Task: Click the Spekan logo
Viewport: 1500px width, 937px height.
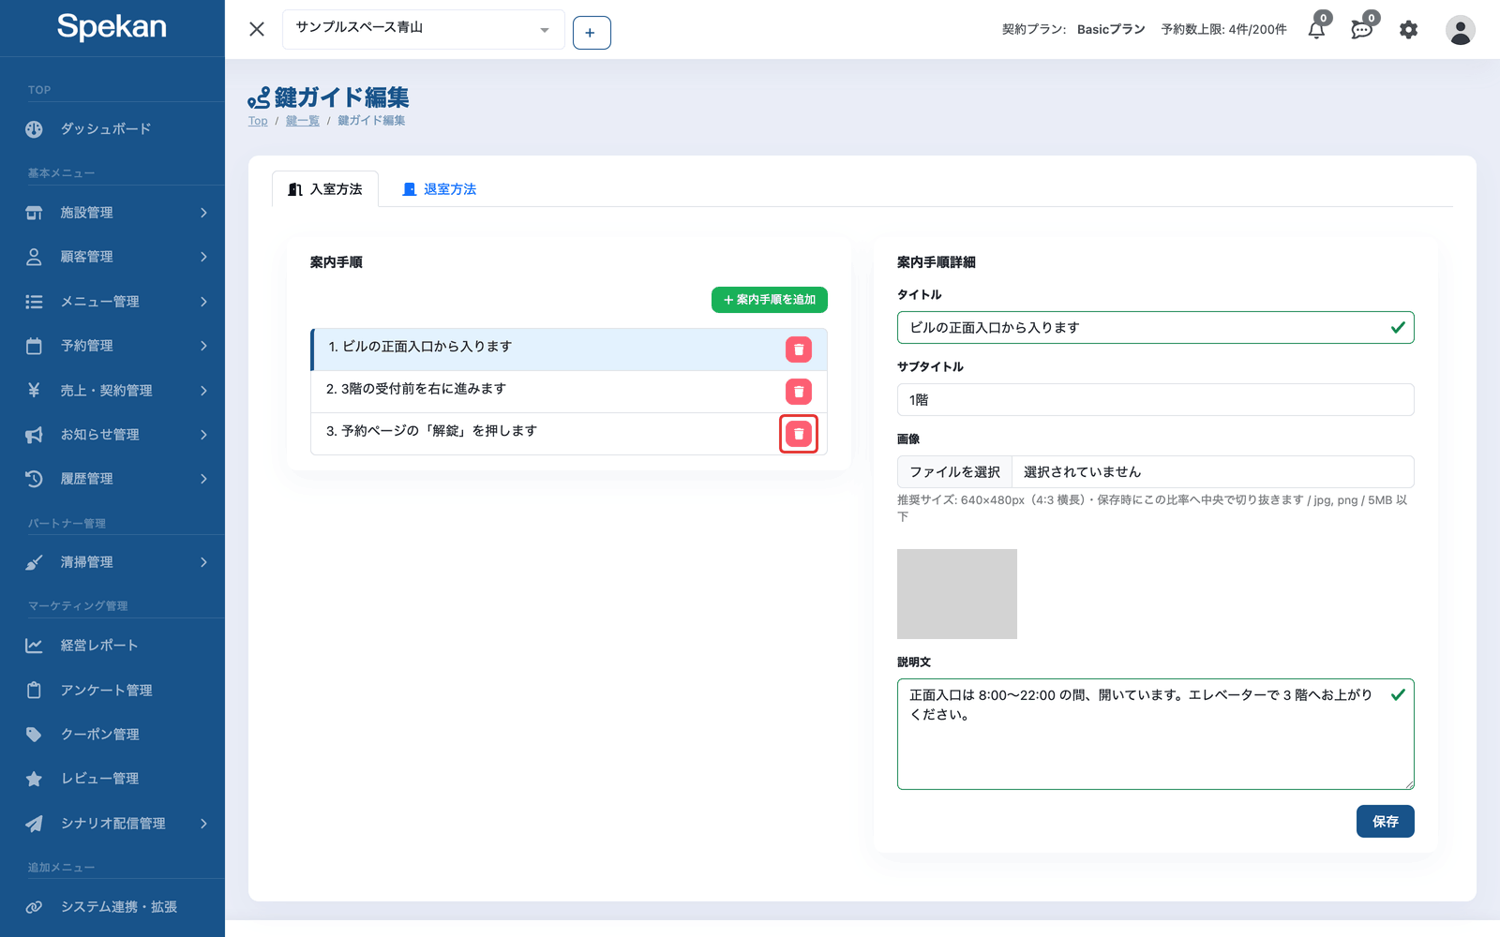Action: [x=112, y=27]
